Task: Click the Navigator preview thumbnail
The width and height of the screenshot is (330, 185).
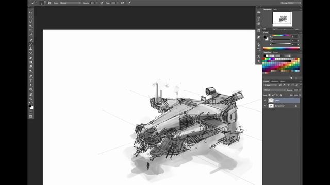Action: tap(283, 18)
